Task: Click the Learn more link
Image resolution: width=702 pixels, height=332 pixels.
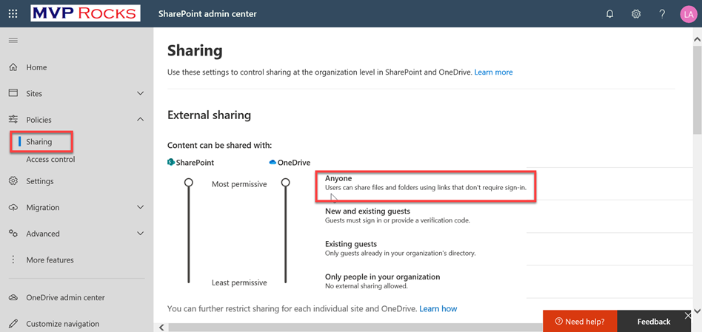Action: (x=493, y=72)
